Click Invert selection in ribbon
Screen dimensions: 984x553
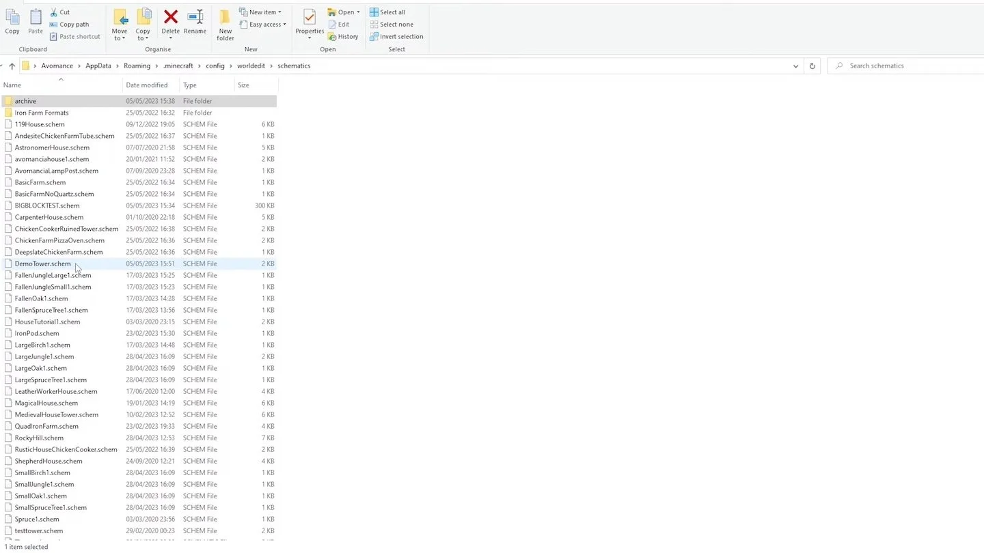point(396,37)
